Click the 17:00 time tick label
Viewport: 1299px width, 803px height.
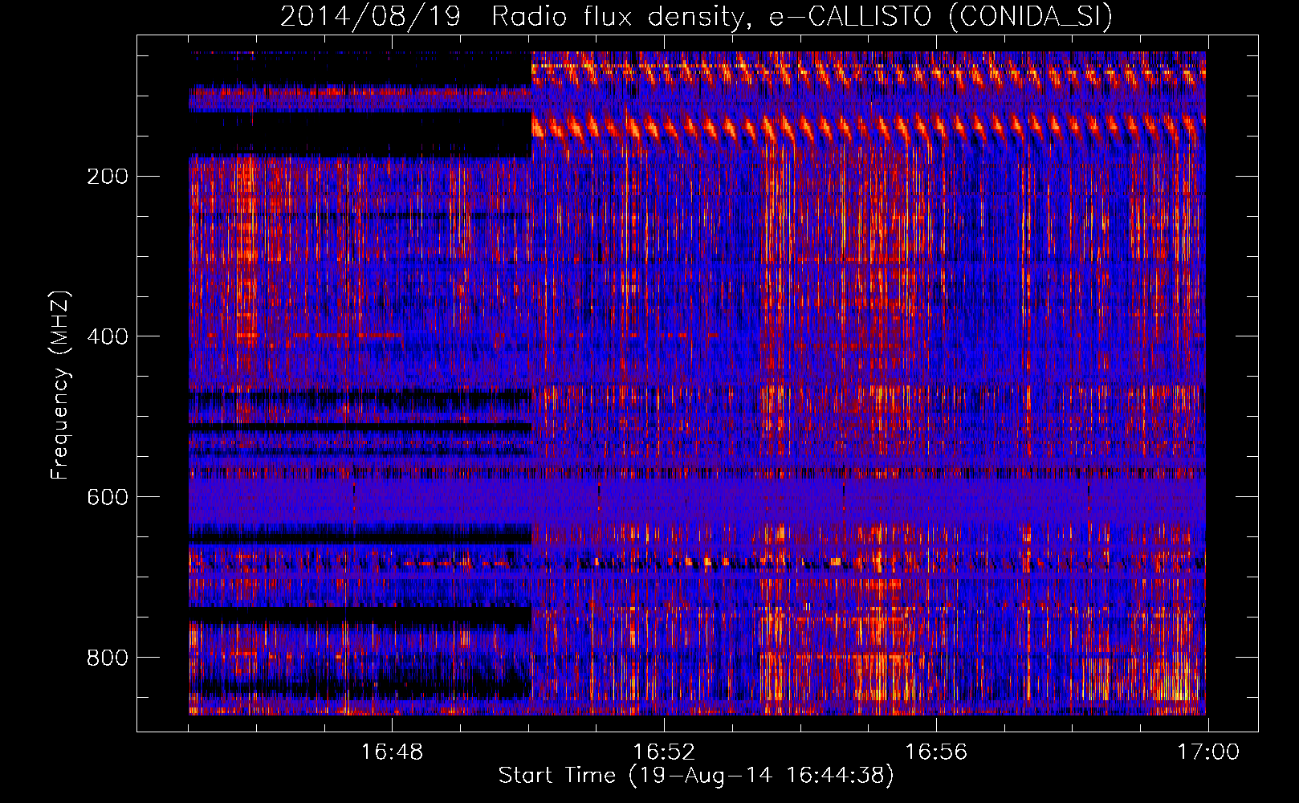[1208, 752]
